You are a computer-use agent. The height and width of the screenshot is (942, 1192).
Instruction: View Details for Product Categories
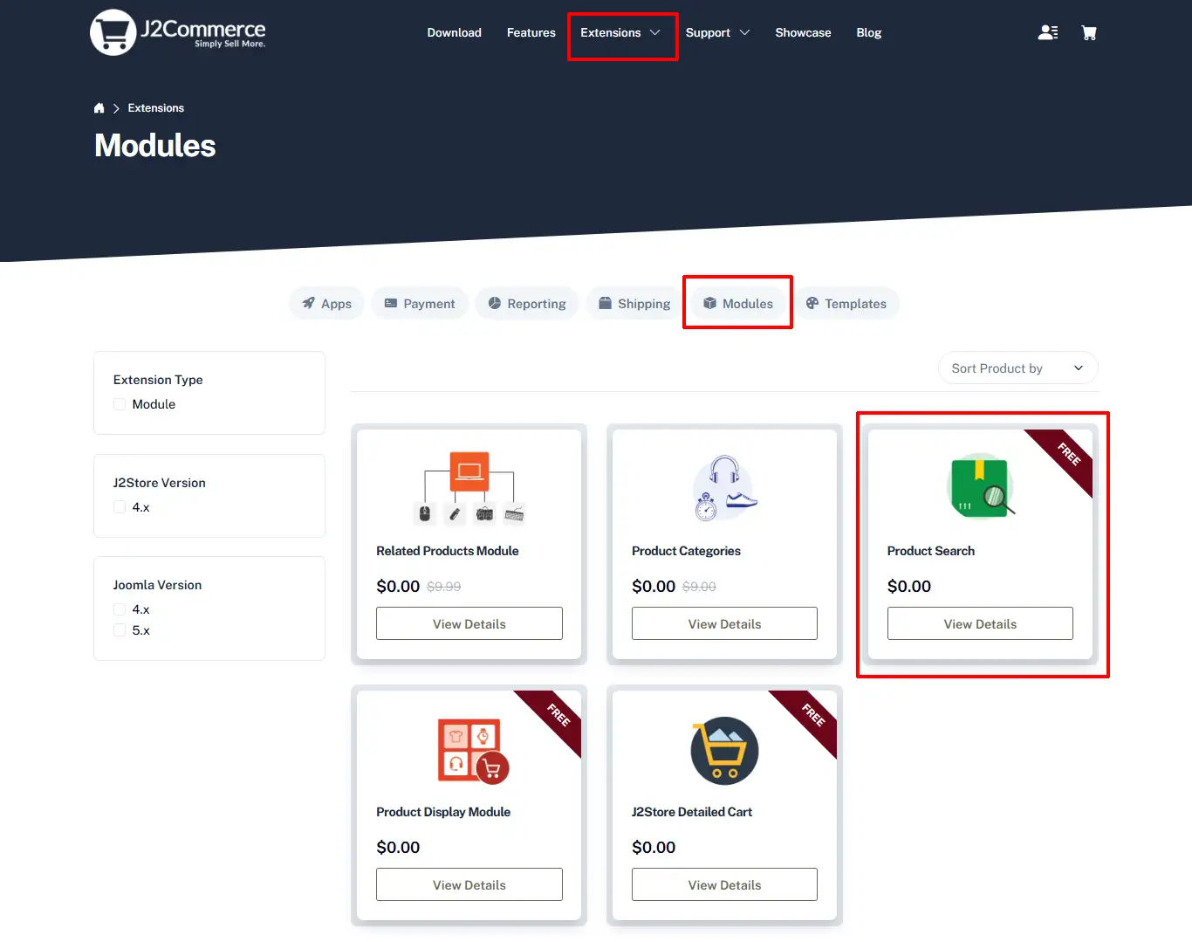pos(725,624)
